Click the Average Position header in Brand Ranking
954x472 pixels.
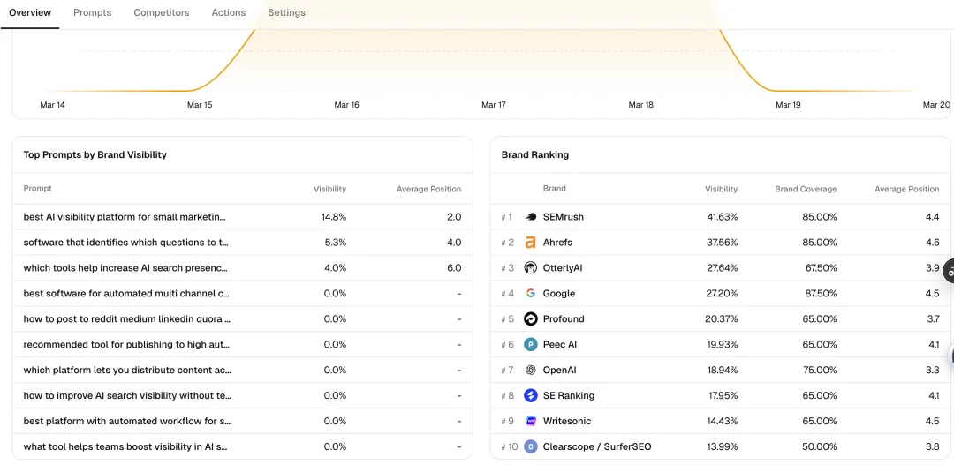click(906, 189)
